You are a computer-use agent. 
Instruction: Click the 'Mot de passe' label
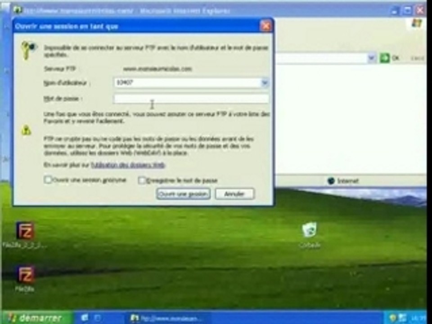coord(63,99)
